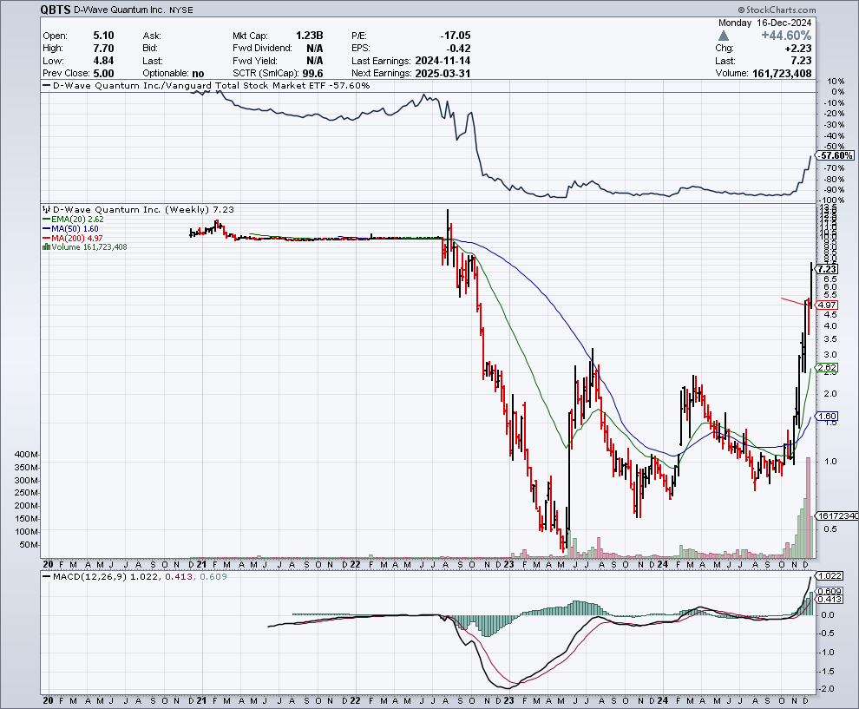Click the EMA(20) 2.62 legend entry
This screenshot has height=709, width=859.
point(74,220)
